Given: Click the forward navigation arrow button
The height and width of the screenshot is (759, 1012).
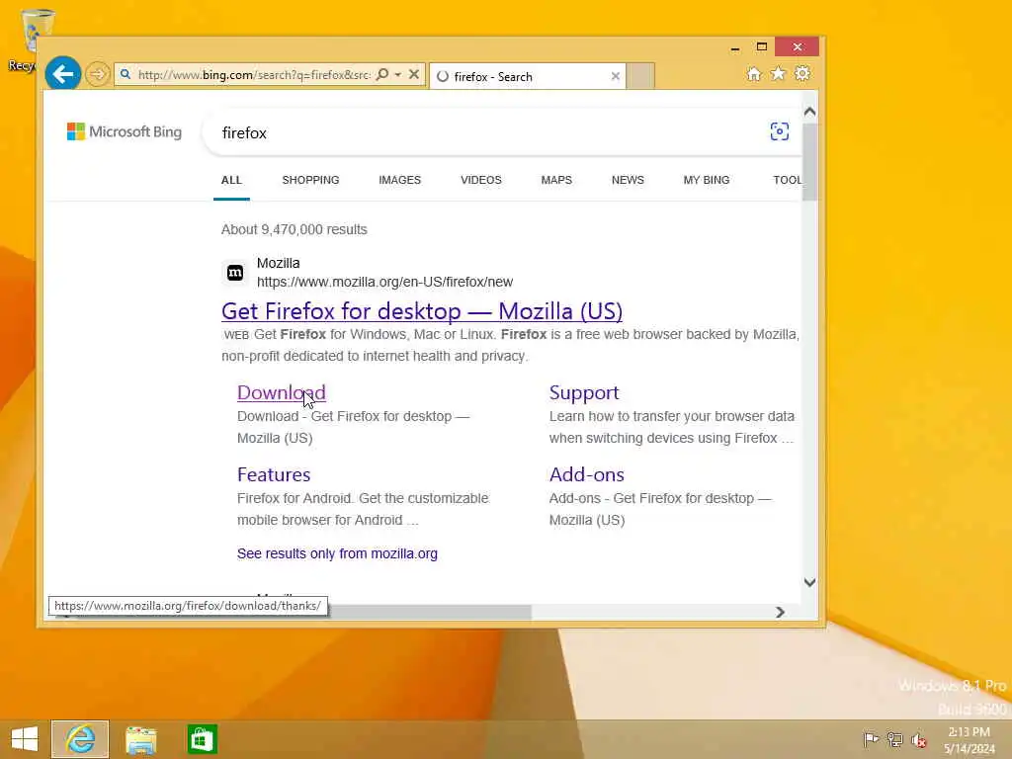Looking at the screenshot, I should pyautogui.click(x=98, y=74).
